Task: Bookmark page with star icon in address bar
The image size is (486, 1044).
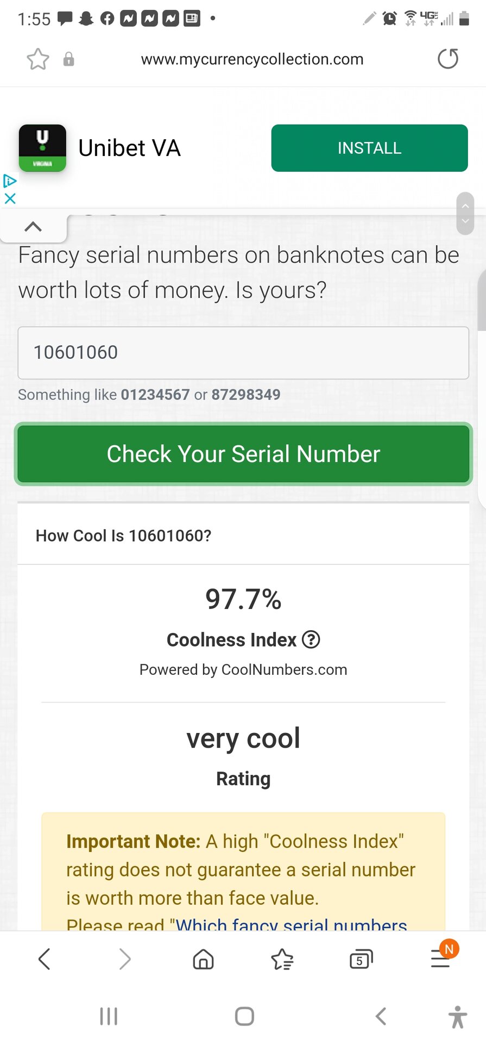Action: [38, 59]
